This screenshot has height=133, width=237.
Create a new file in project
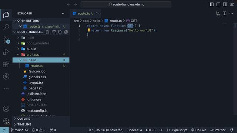point(48,32)
